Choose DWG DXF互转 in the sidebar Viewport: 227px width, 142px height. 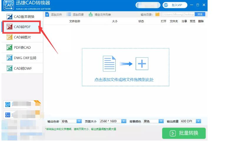22,58
